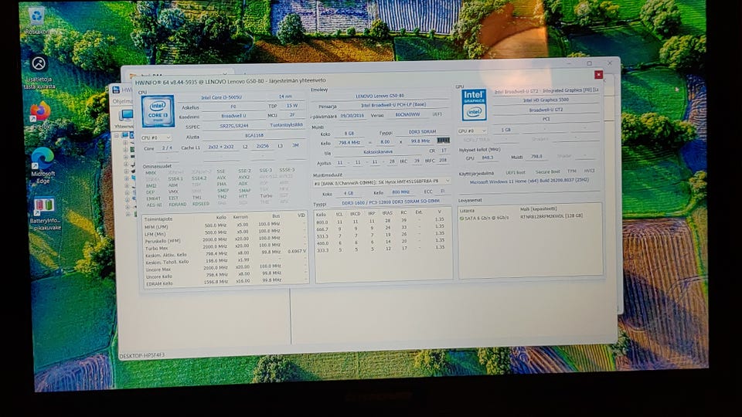Click the Uncore Max row in the clock table

pos(225,268)
